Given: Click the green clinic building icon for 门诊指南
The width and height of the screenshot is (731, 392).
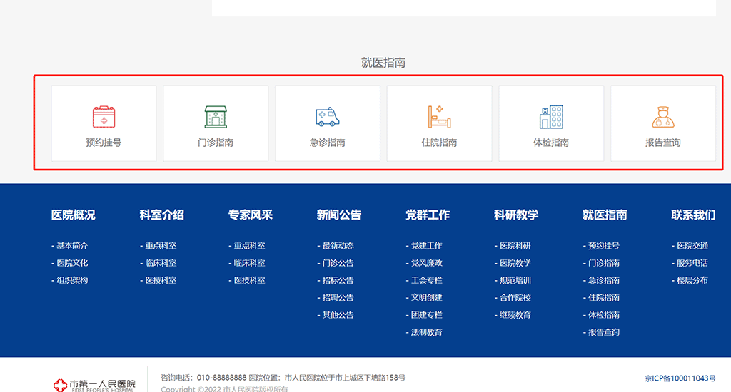Looking at the screenshot, I should [216, 117].
